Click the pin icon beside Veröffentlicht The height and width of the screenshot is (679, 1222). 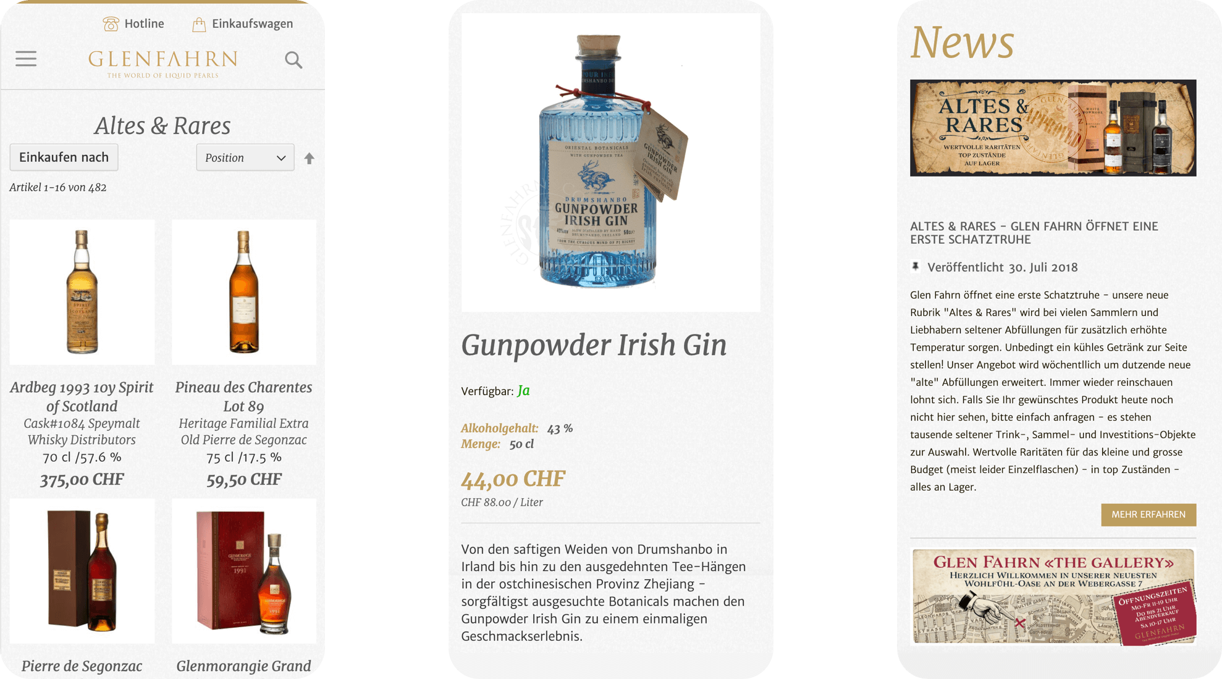916,267
